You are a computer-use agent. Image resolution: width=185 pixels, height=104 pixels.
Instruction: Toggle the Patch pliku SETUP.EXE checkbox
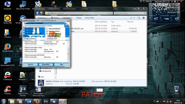point(24,34)
